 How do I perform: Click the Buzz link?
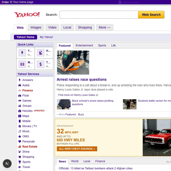click(x=81, y=114)
